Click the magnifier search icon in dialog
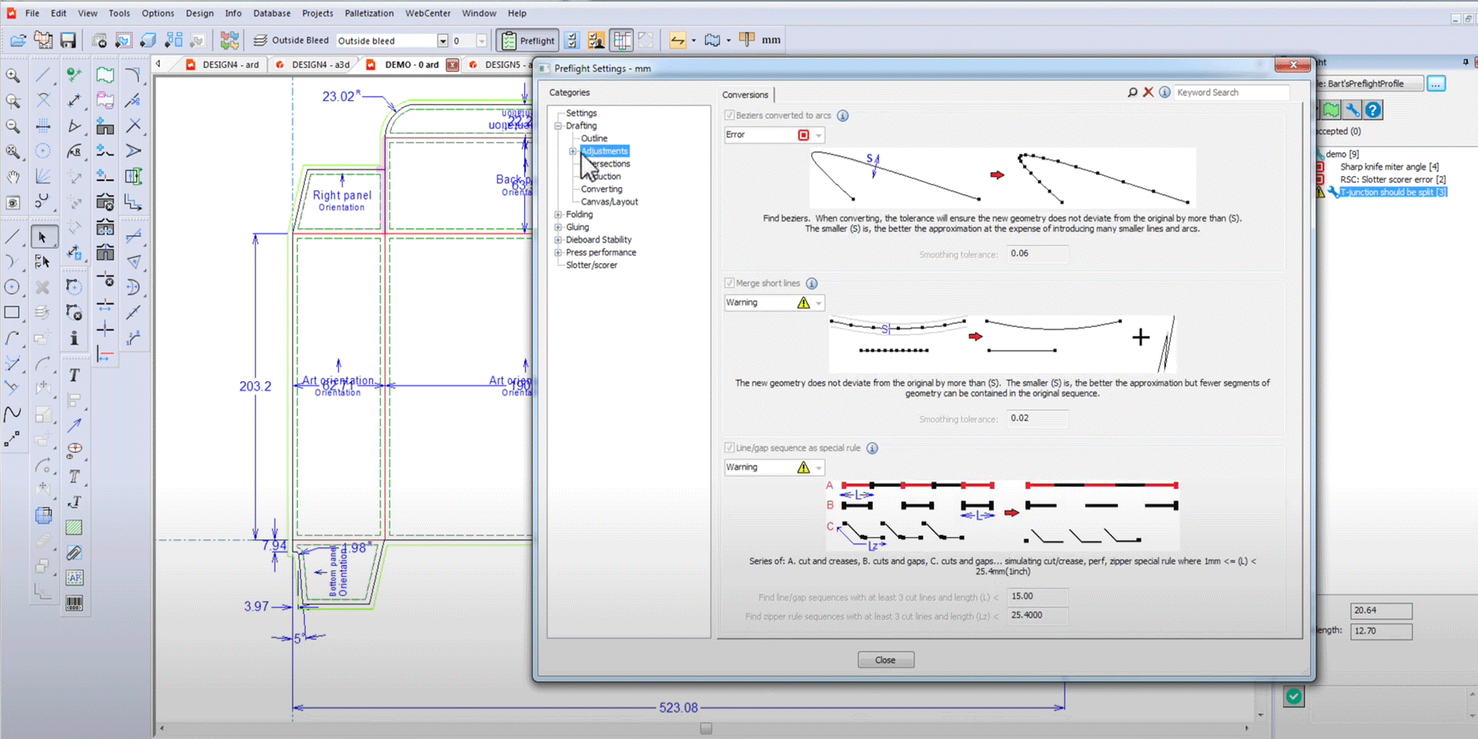This screenshot has width=1478, height=739. pos(1132,92)
